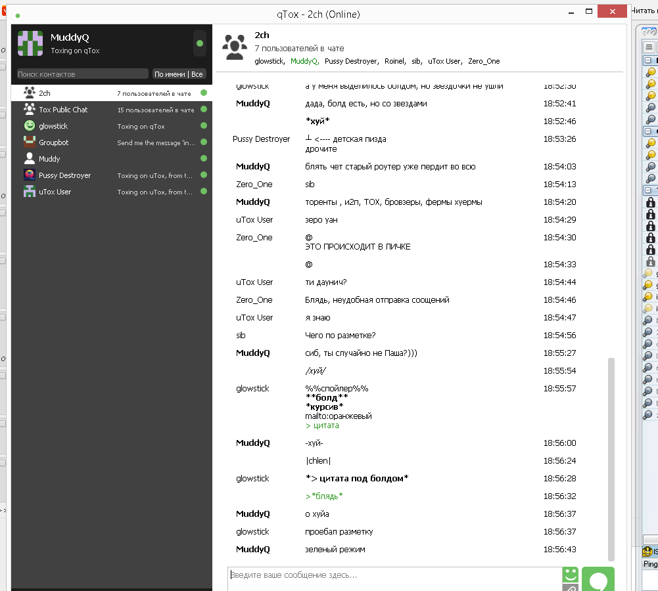Open hamburger menu in the neighboring messenger window
This screenshot has width=658, height=591.
tap(649, 47)
